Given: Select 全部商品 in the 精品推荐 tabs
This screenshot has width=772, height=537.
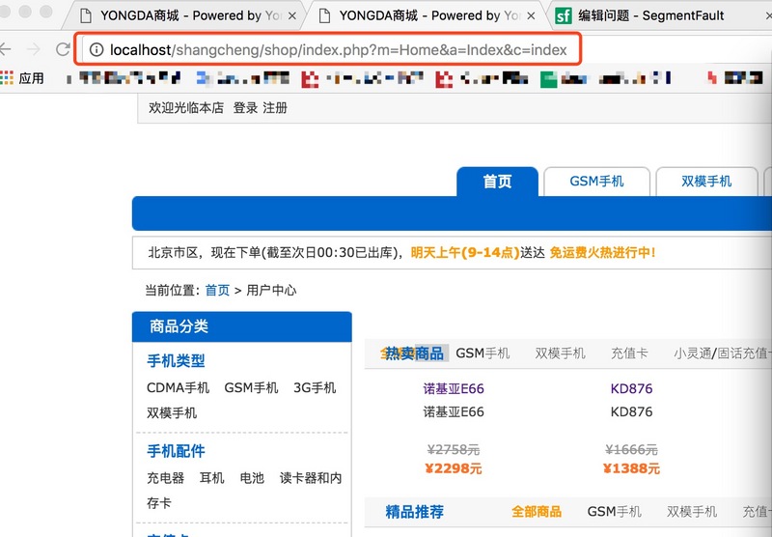Looking at the screenshot, I should coord(537,511).
